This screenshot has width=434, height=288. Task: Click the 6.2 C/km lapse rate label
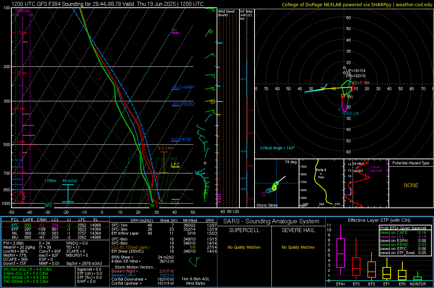coord(166,148)
